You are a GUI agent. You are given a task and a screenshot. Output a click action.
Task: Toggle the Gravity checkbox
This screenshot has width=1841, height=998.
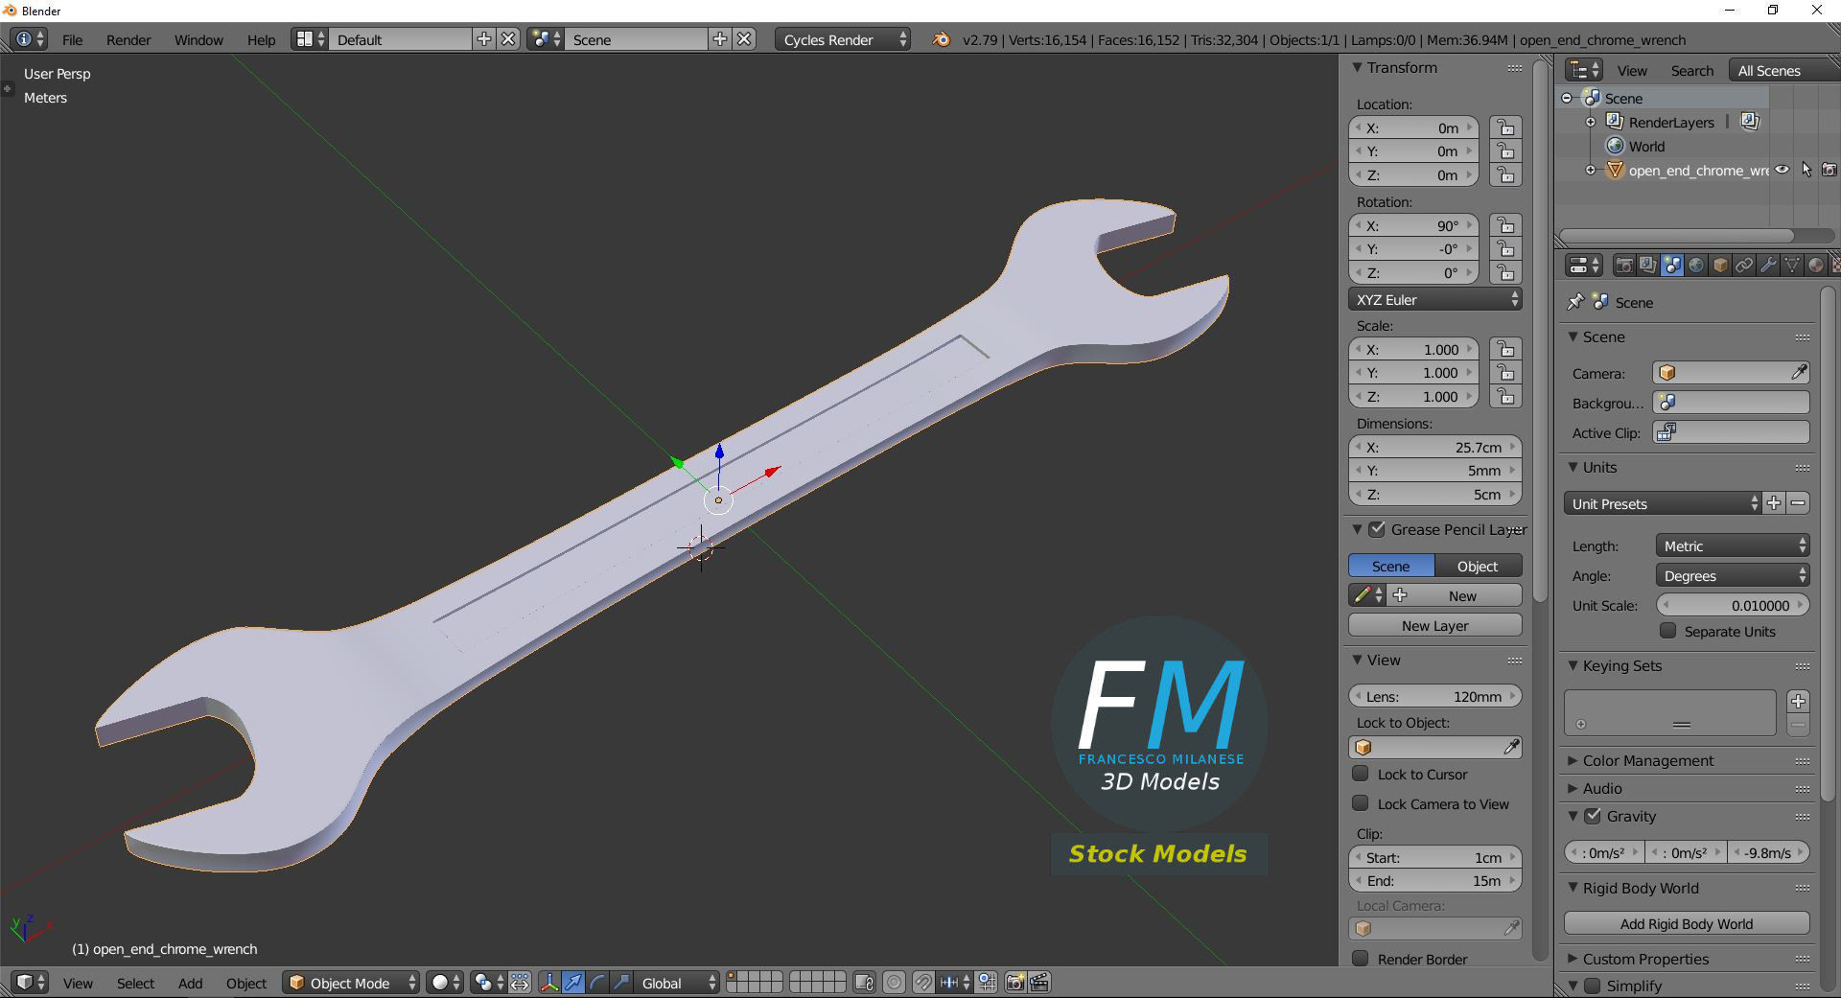click(x=1593, y=816)
